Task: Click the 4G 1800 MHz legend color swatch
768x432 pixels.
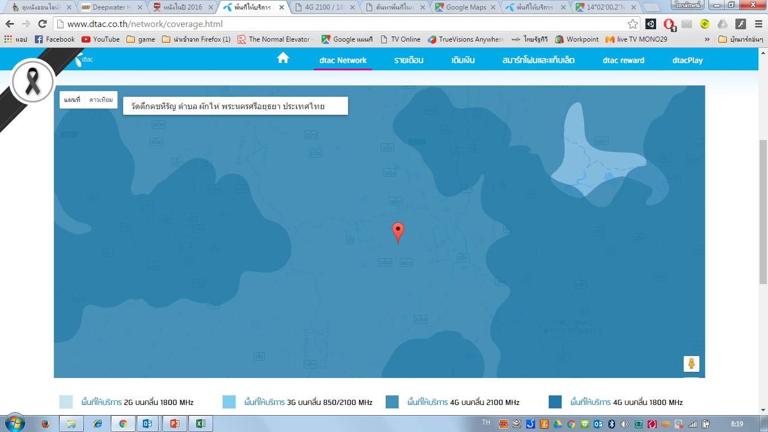Action: [x=555, y=402]
